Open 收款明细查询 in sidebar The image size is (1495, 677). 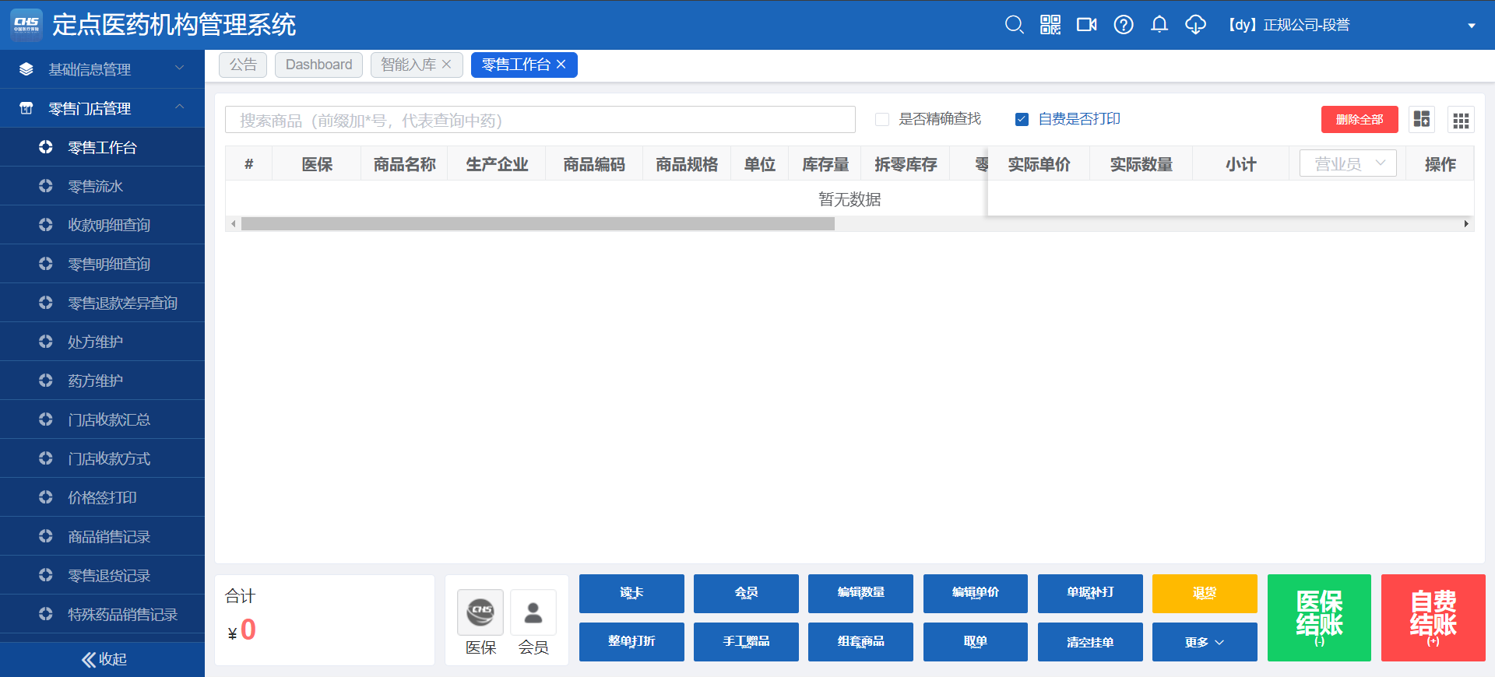[x=102, y=225]
